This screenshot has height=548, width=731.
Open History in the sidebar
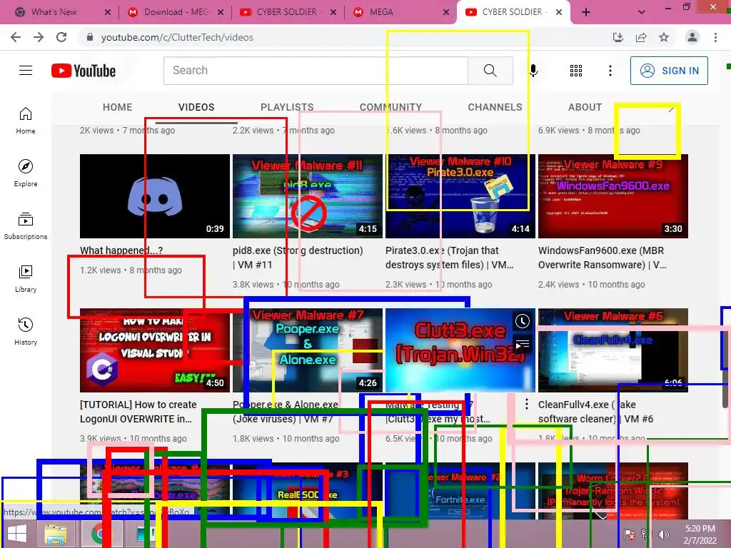click(26, 331)
